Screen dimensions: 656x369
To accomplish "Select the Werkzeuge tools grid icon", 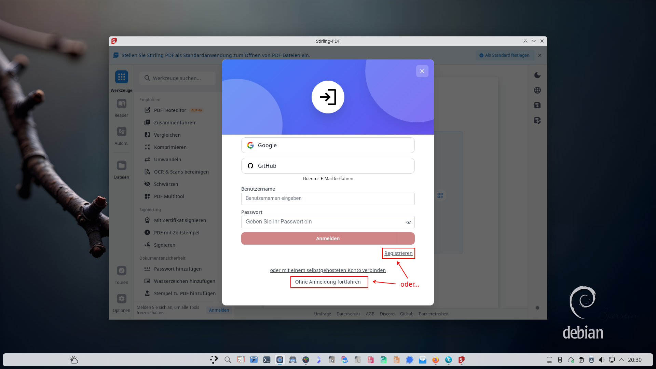I will pyautogui.click(x=121, y=77).
